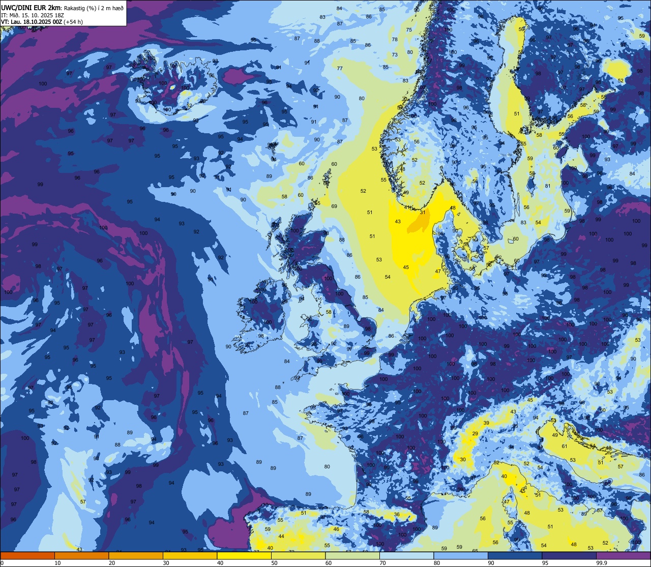The height and width of the screenshot is (567, 651).
Task: Click the title text UWC/DINI EUR 2km
Action: 31,7
